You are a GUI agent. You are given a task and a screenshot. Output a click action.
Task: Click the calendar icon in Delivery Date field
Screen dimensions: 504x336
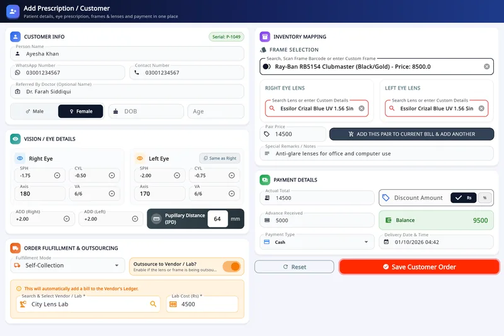386,242
